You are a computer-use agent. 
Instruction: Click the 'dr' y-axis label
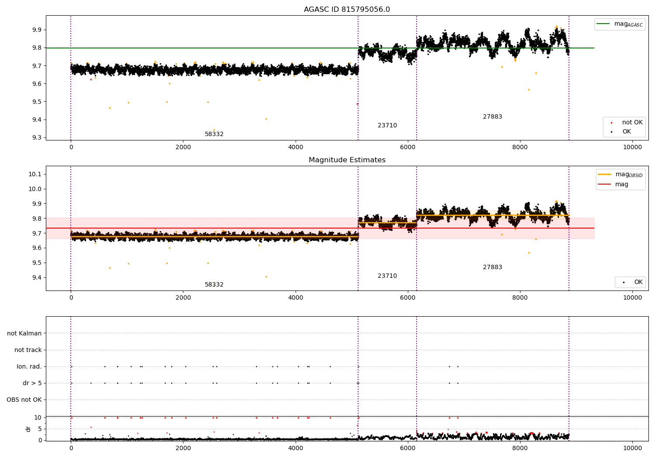pos(28,429)
